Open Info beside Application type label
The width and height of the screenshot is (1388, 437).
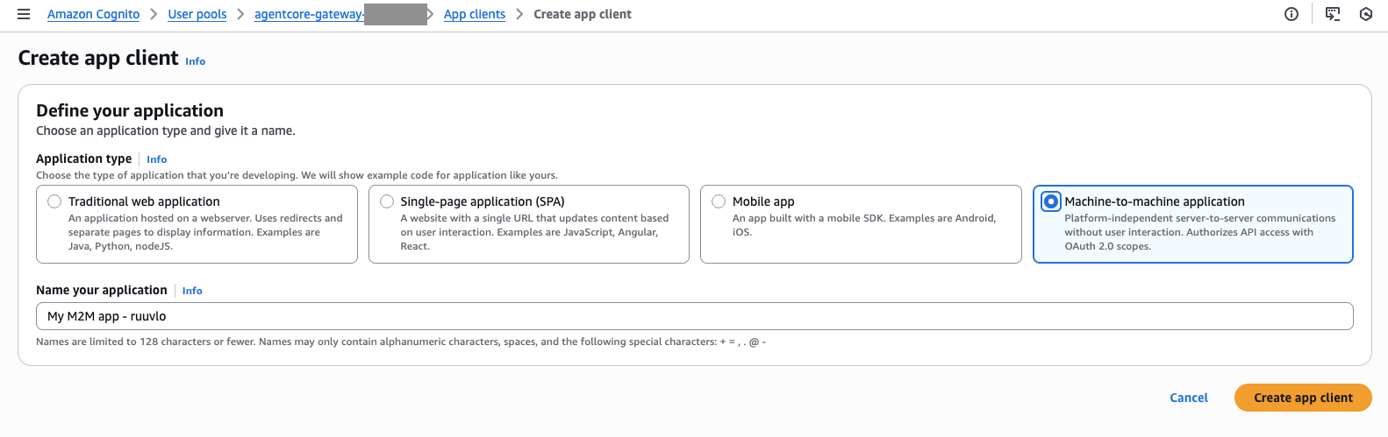pyautogui.click(x=156, y=159)
